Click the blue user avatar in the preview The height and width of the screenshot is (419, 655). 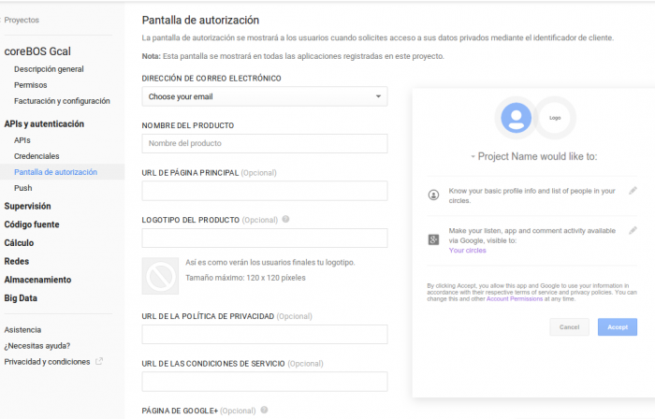pyautogui.click(x=516, y=118)
